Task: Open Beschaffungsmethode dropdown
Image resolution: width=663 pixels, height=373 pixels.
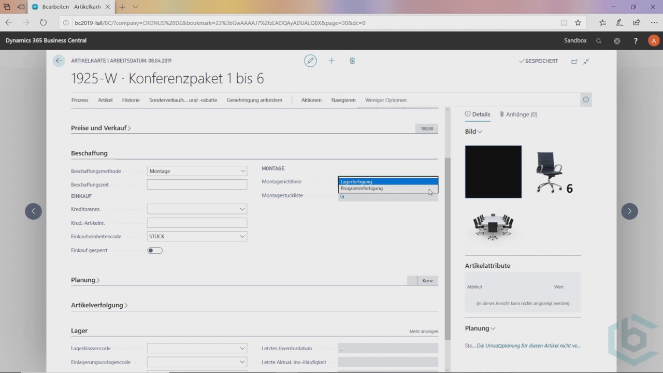Action: pos(242,171)
